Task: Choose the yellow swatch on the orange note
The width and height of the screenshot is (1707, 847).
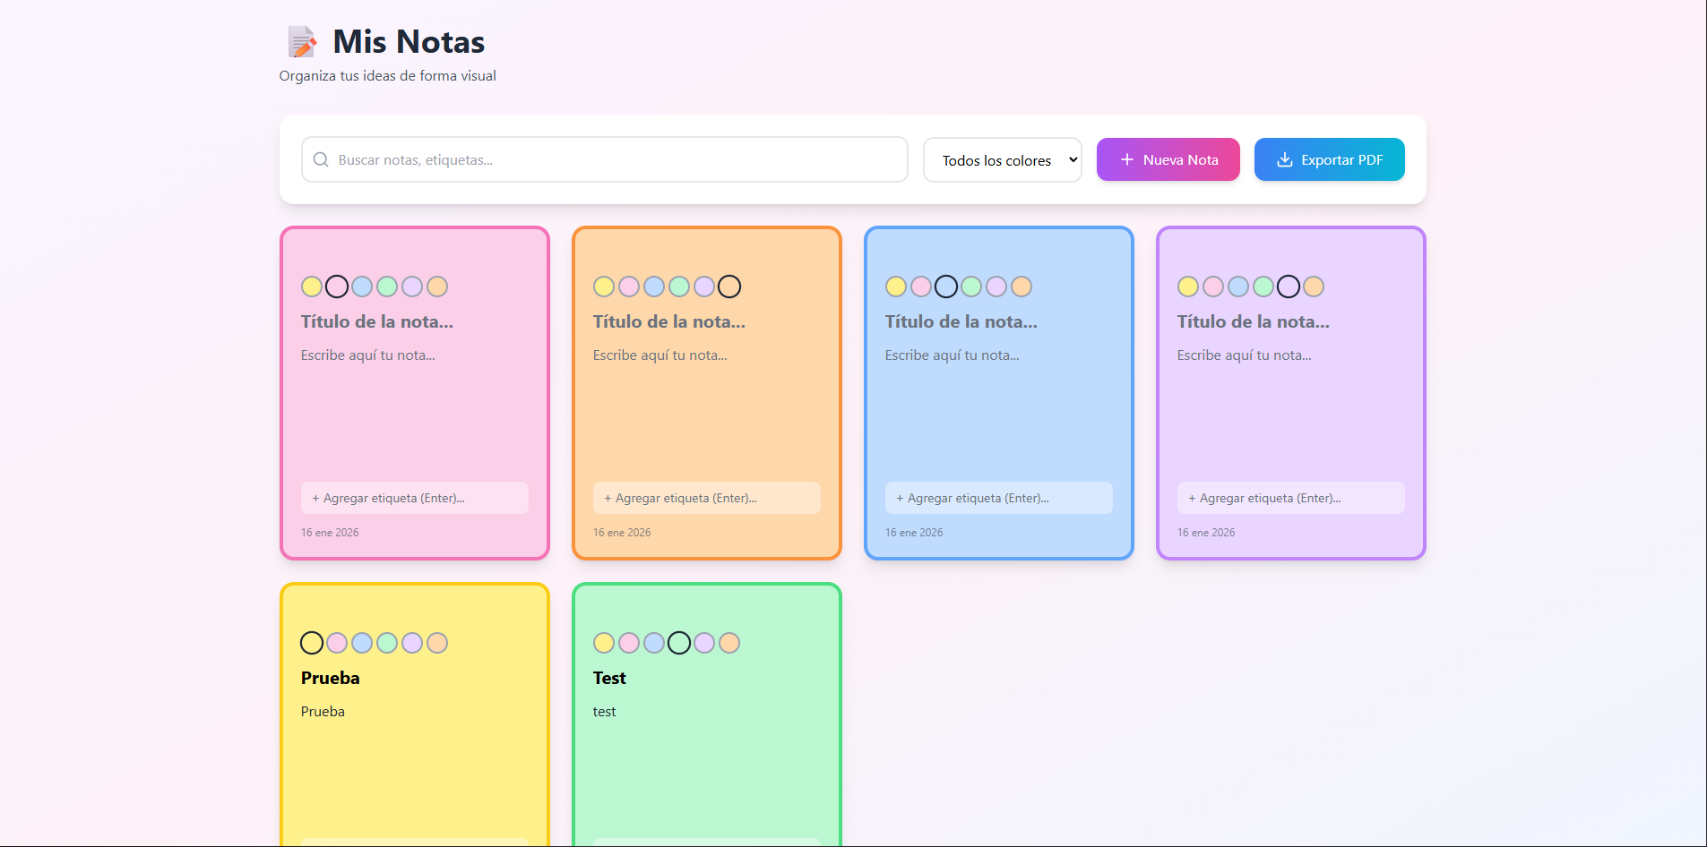Action: [x=604, y=287]
